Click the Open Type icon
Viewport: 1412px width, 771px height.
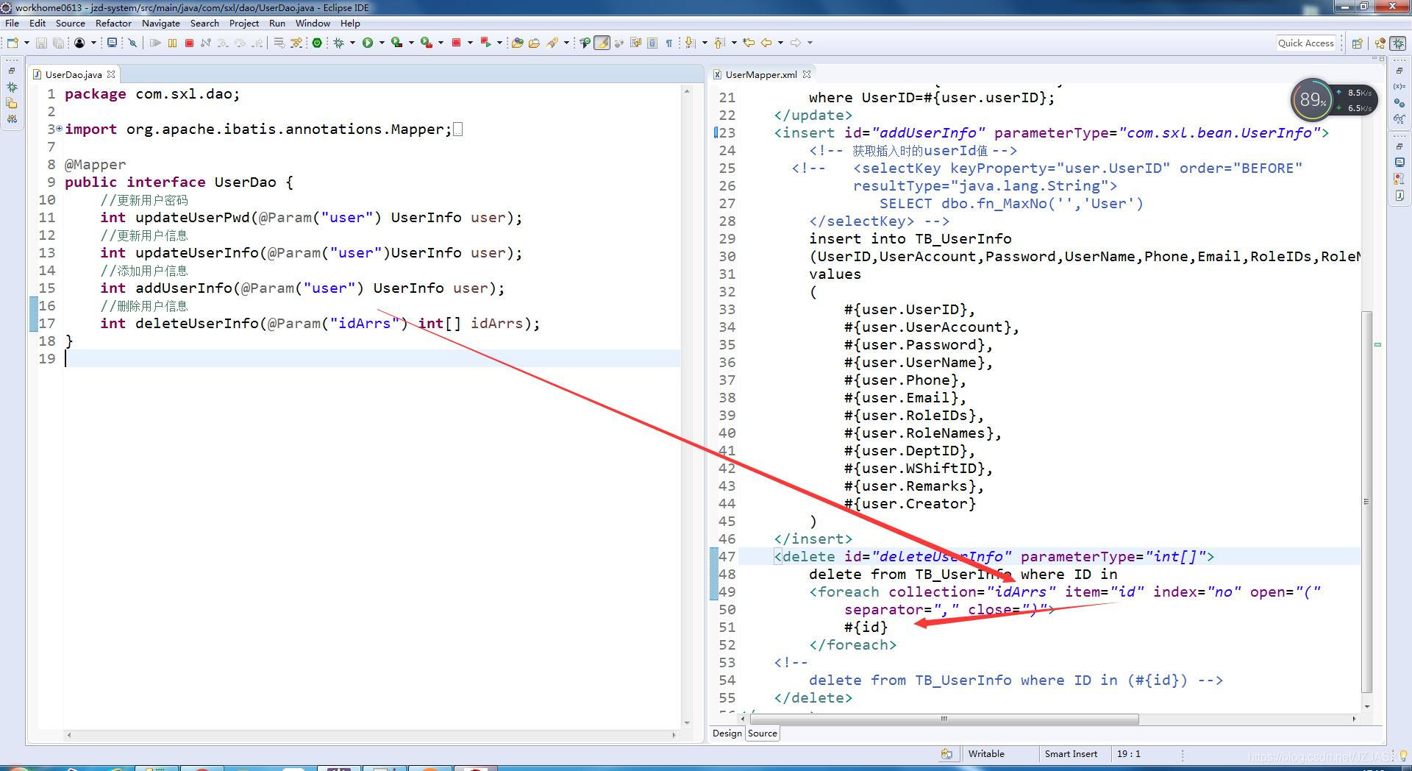click(x=517, y=43)
